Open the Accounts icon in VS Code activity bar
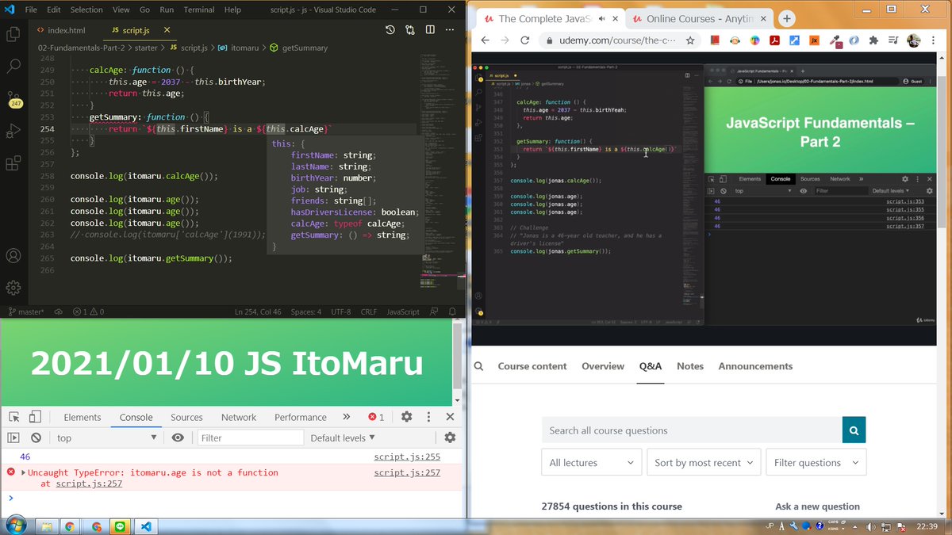Image resolution: width=952 pixels, height=535 pixels. [13, 256]
